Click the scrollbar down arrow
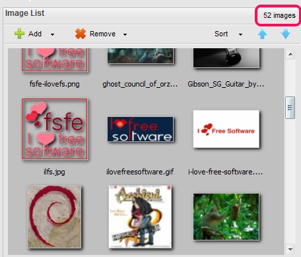 (290, 249)
